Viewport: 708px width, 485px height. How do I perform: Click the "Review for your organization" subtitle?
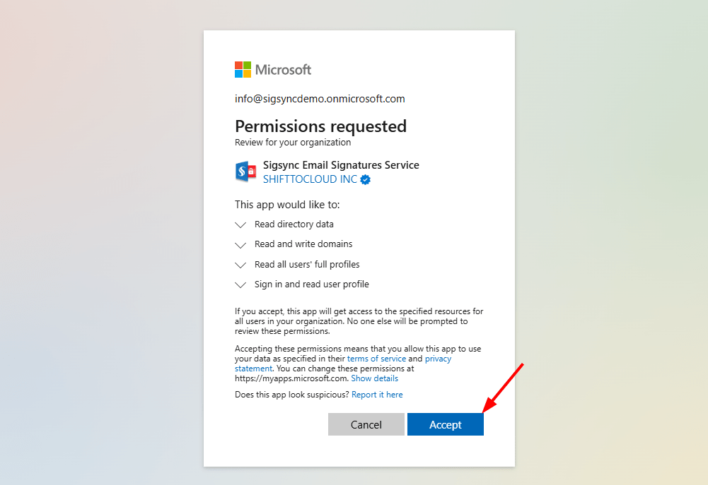coord(293,142)
